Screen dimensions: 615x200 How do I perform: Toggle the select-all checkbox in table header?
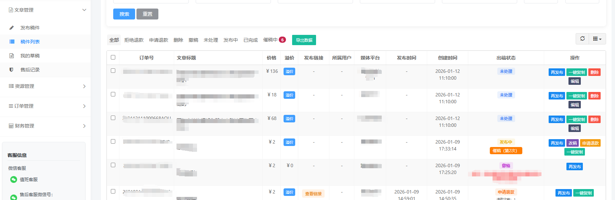113,57
